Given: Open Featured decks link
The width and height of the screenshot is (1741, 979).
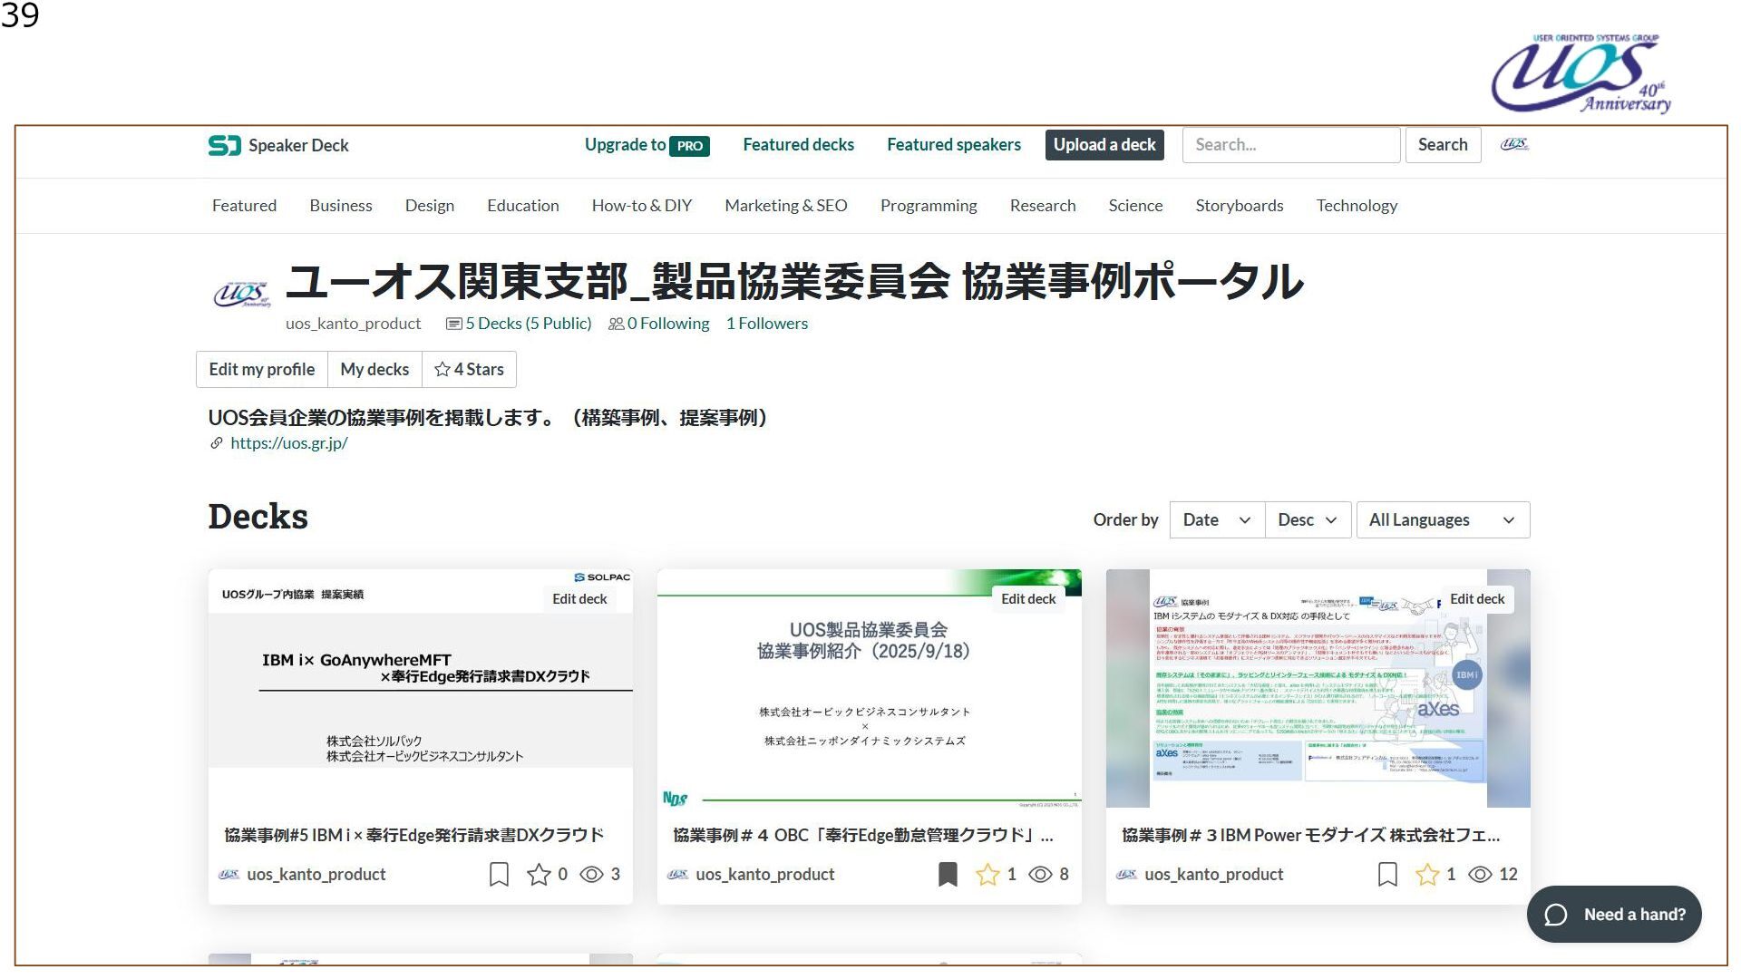Looking at the screenshot, I should pos(798,145).
